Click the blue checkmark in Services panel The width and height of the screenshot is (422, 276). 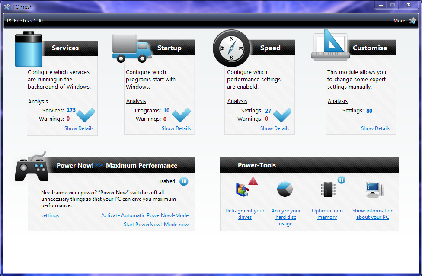[86, 115]
